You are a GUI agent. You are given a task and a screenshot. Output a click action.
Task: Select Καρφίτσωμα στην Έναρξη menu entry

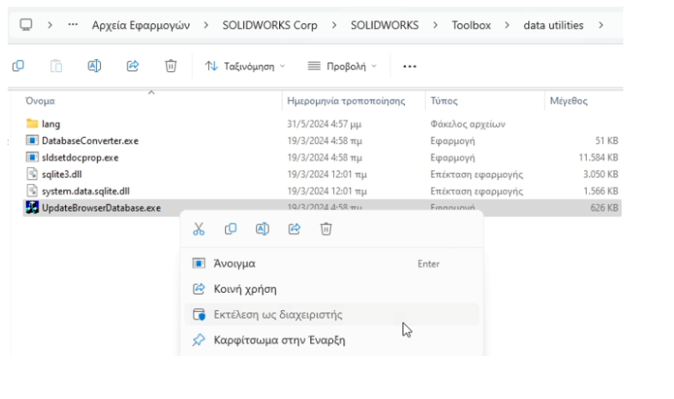[x=279, y=340]
